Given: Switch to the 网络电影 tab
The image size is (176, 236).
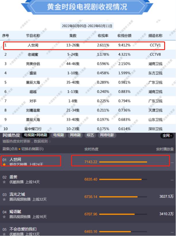Looking at the screenshot, I should point(107,135).
